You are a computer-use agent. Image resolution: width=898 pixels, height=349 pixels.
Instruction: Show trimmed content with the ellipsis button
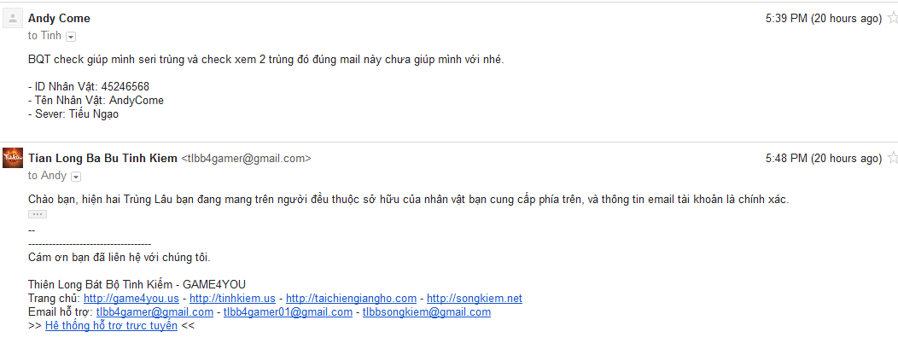click(38, 214)
